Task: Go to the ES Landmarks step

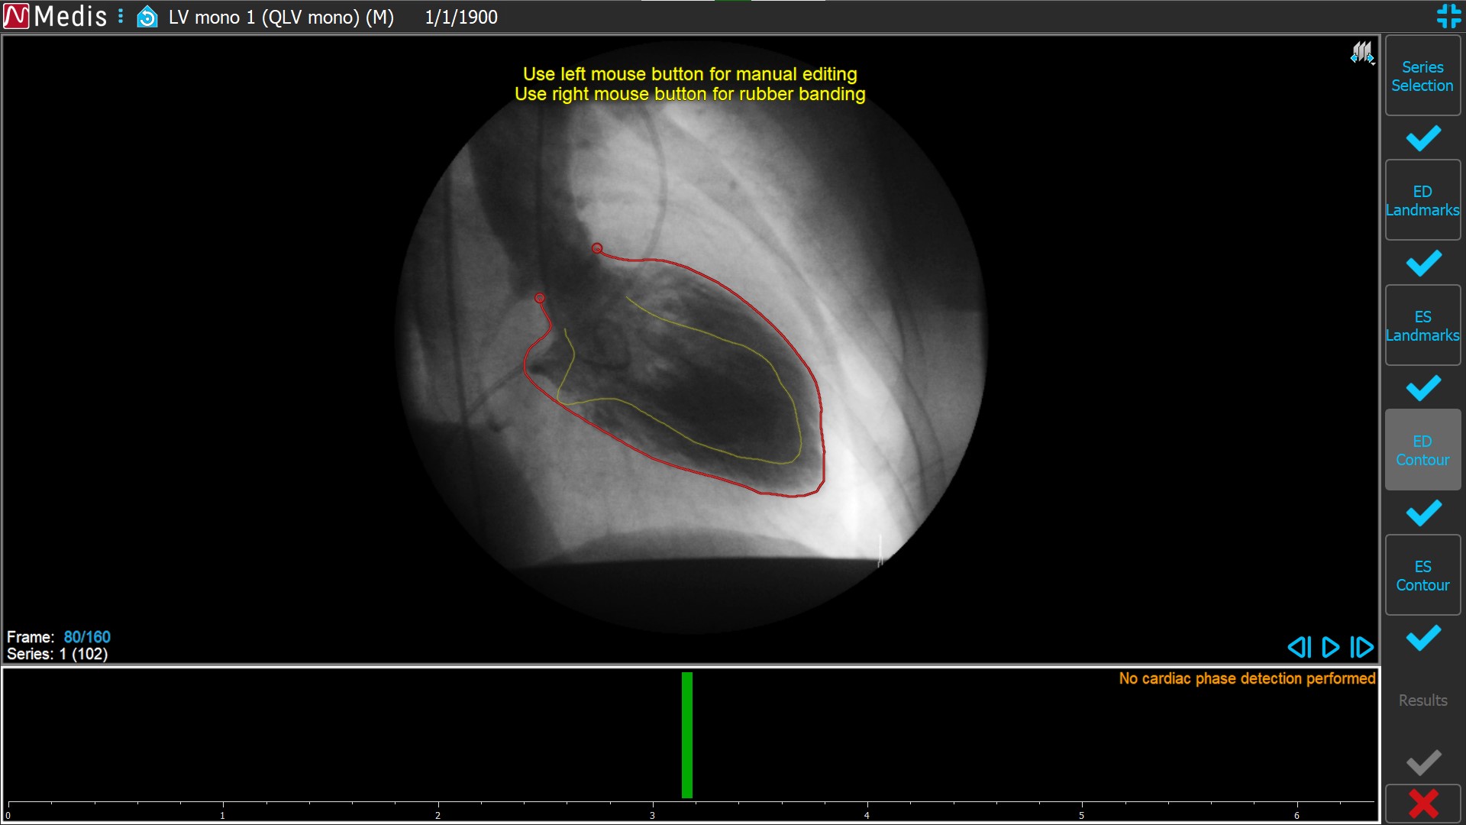Action: tap(1422, 326)
